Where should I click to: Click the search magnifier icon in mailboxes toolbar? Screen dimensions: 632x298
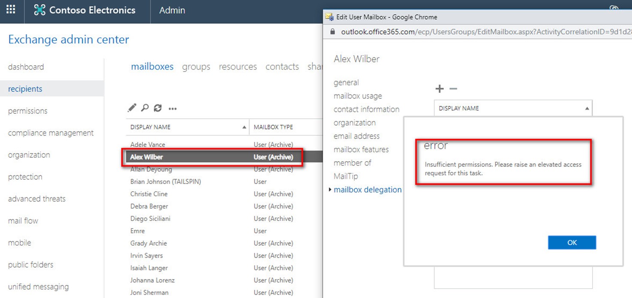[x=145, y=108]
